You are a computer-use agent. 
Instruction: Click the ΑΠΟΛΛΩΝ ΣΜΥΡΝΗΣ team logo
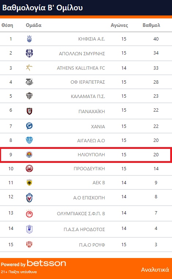(29, 53)
